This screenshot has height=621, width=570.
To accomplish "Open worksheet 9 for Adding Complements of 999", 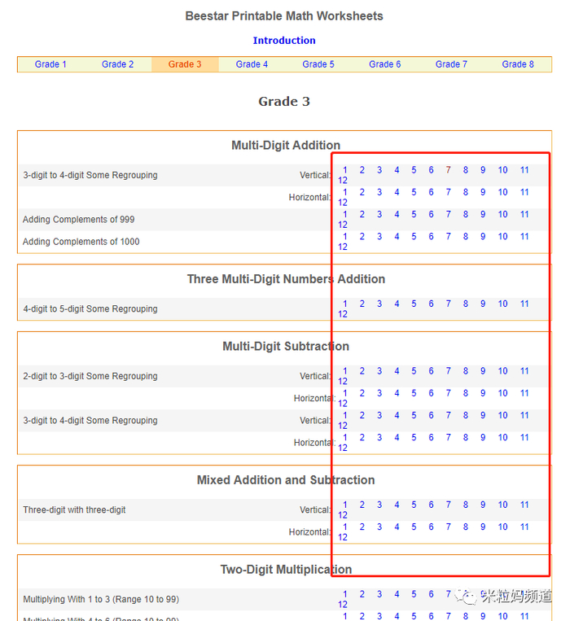I will (x=483, y=214).
